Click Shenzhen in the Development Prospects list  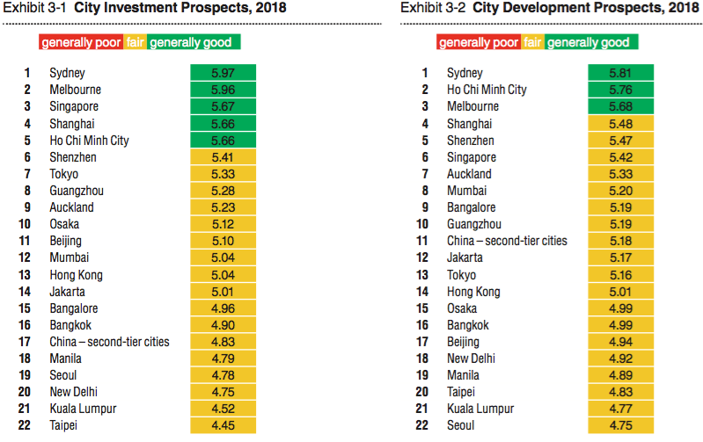471,141
